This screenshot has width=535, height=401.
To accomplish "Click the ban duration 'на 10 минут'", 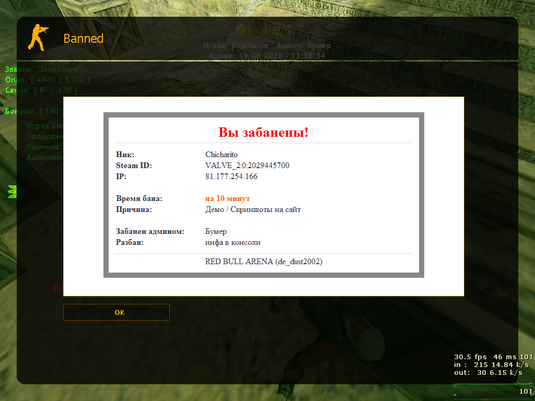I will tap(228, 198).
